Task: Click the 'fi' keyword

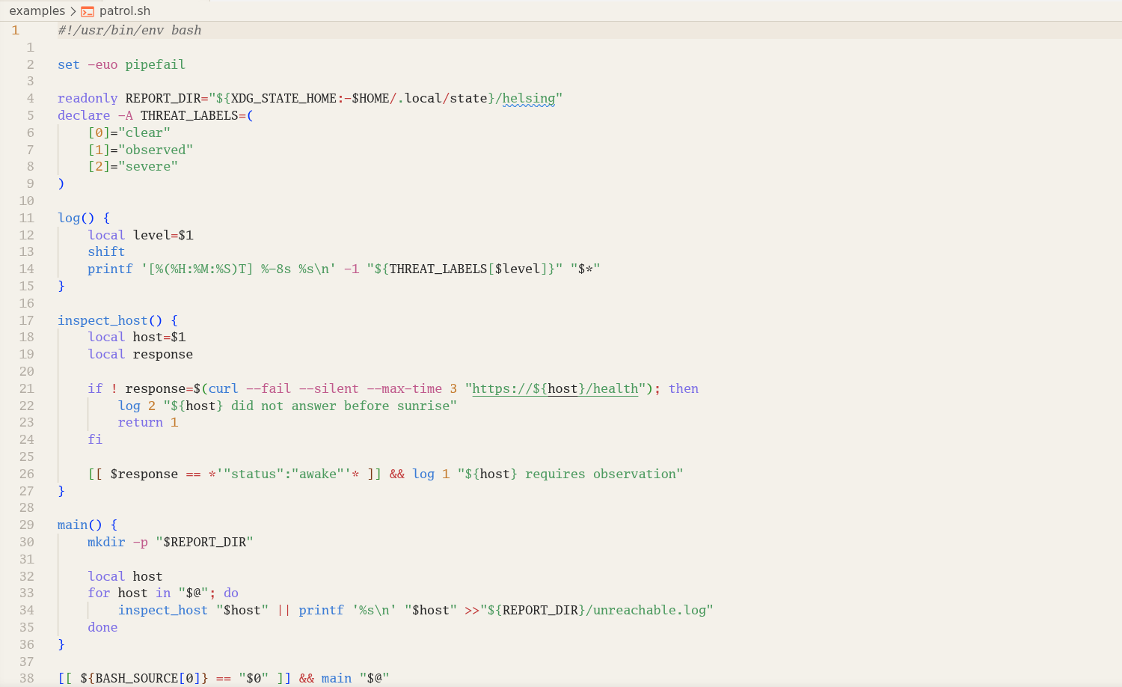Action: (95, 439)
